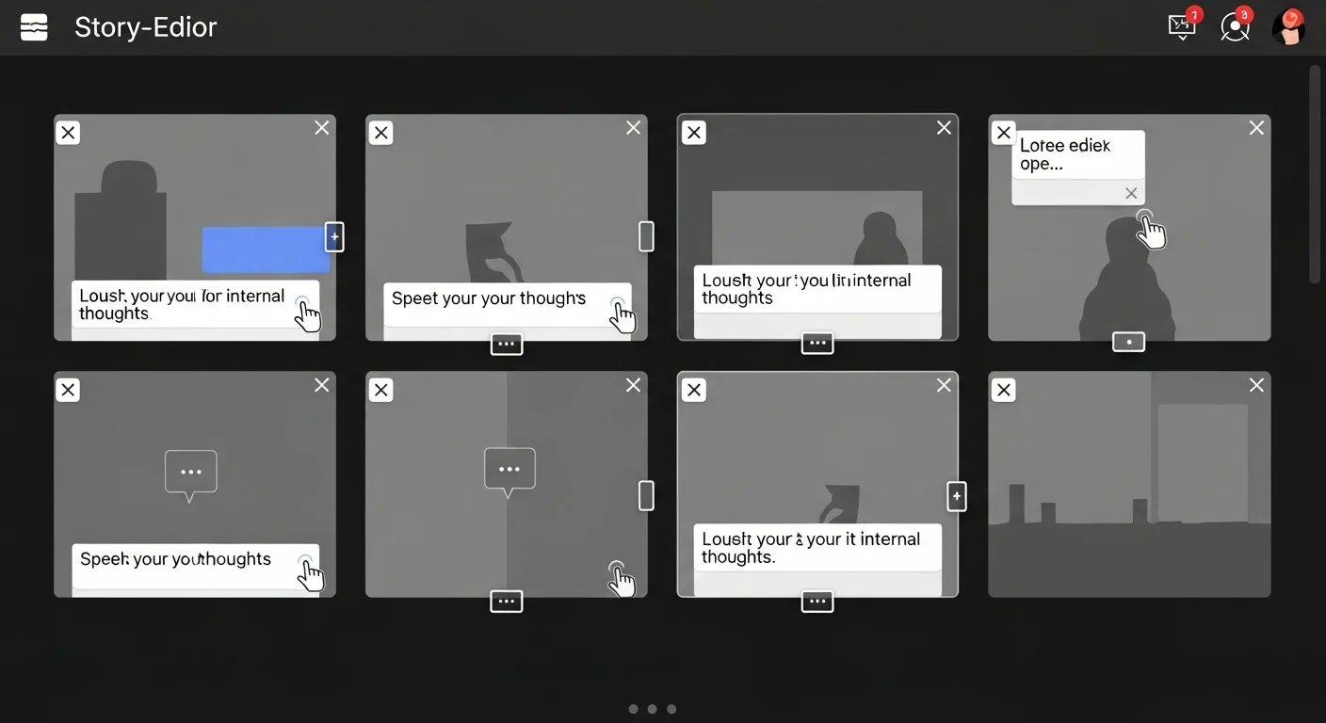Open more options under the captionless split panel
Viewport: 1326px width, 723px height.
click(507, 602)
